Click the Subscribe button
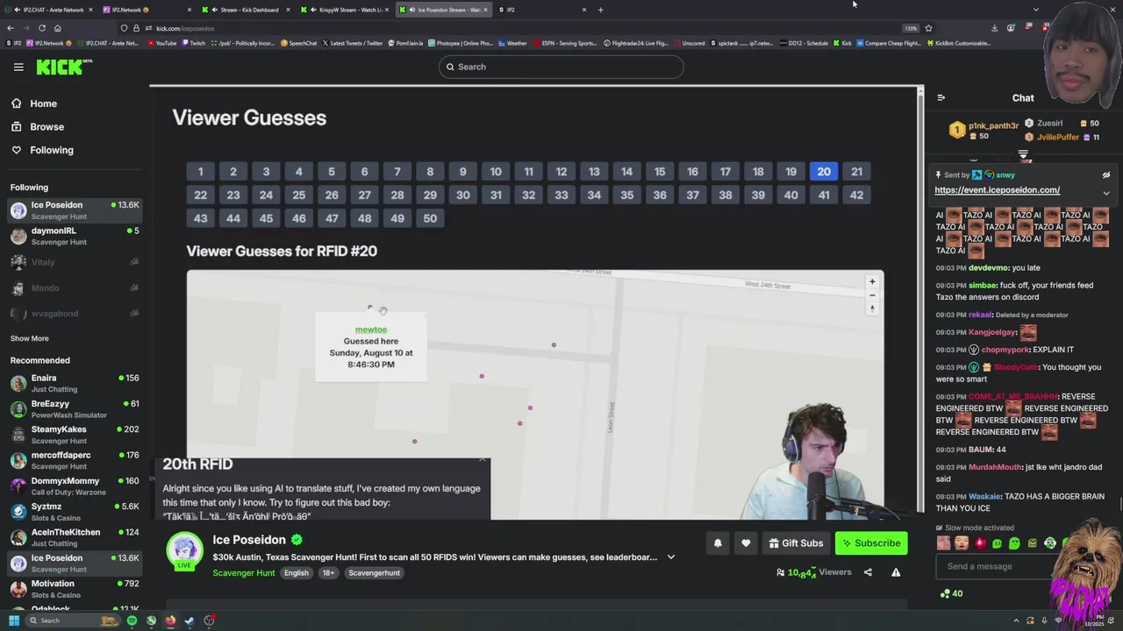The image size is (1123, 631). [x=871, y=543]
